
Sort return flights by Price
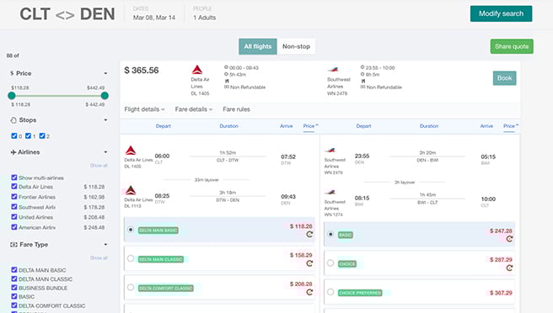tap(511, 126)
